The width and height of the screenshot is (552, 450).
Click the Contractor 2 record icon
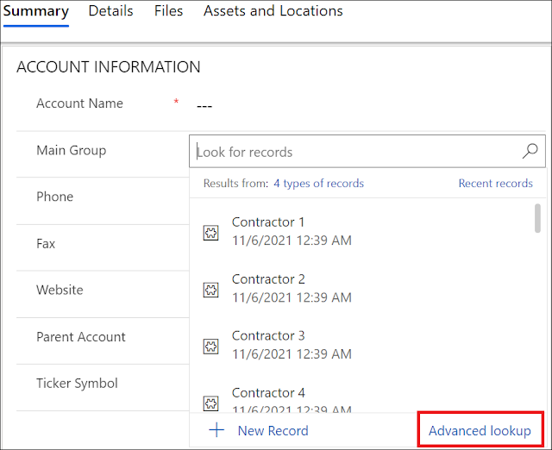pos(210,289)
